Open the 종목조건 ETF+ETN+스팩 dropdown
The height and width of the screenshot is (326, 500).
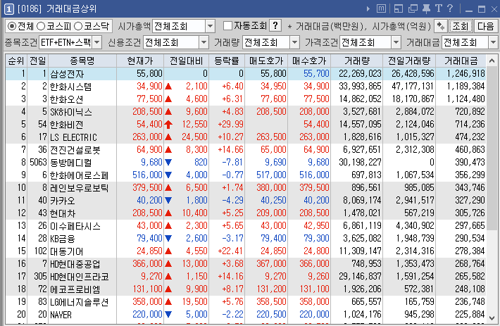[97, 42]
